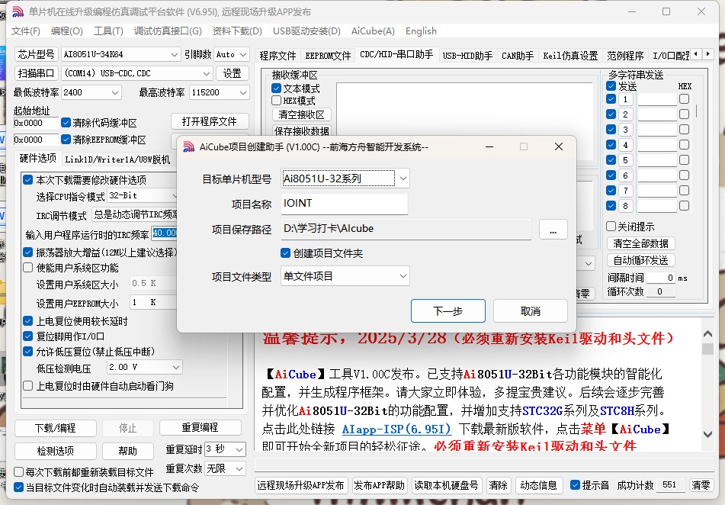Click 项目名称 IOINT input field
The height and width of the screenshot is (505, 725).
[x=344, y=204]
